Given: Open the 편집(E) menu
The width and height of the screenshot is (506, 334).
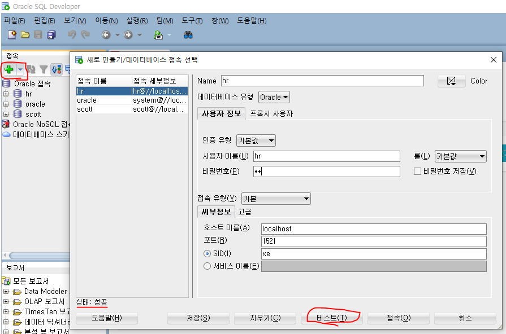Looking at the screenshot, I should point(45,21).
